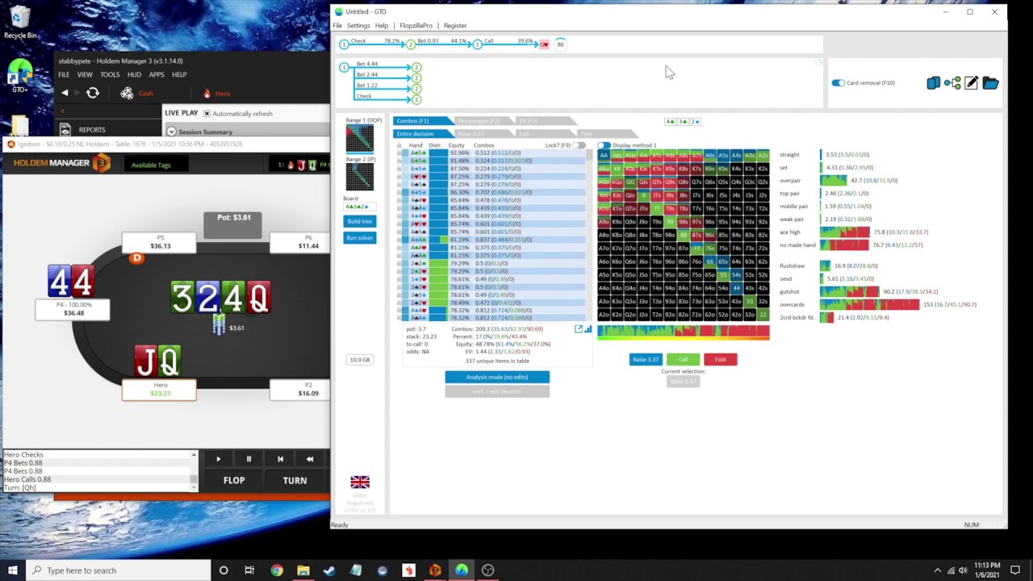This screenshot has height=581, width=1033.
Task: Toggle the Lock? (F9) switch
Action: tap(579, 145)
